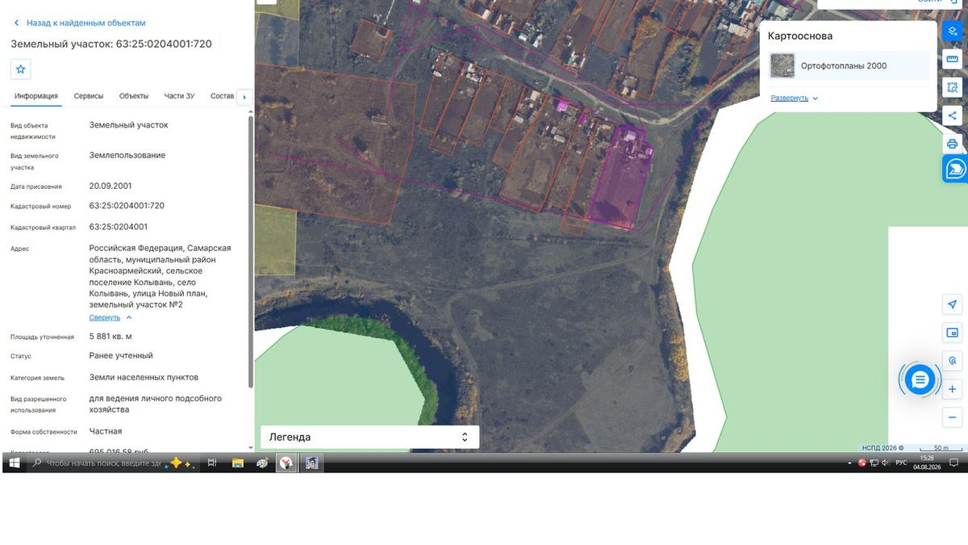Click the sparkle icon in search box
This screenshot has width=968, height=545.
tap(180, 463)
